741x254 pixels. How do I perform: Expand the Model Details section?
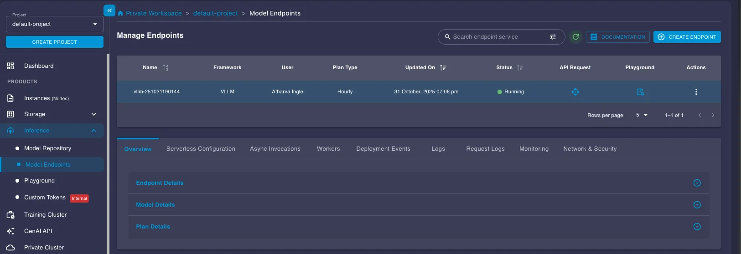pos(697,205)
